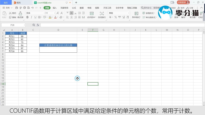Switch to the 插入 ribbon tab
Viewport: 205px width, 115px height.
click(55, 8)
